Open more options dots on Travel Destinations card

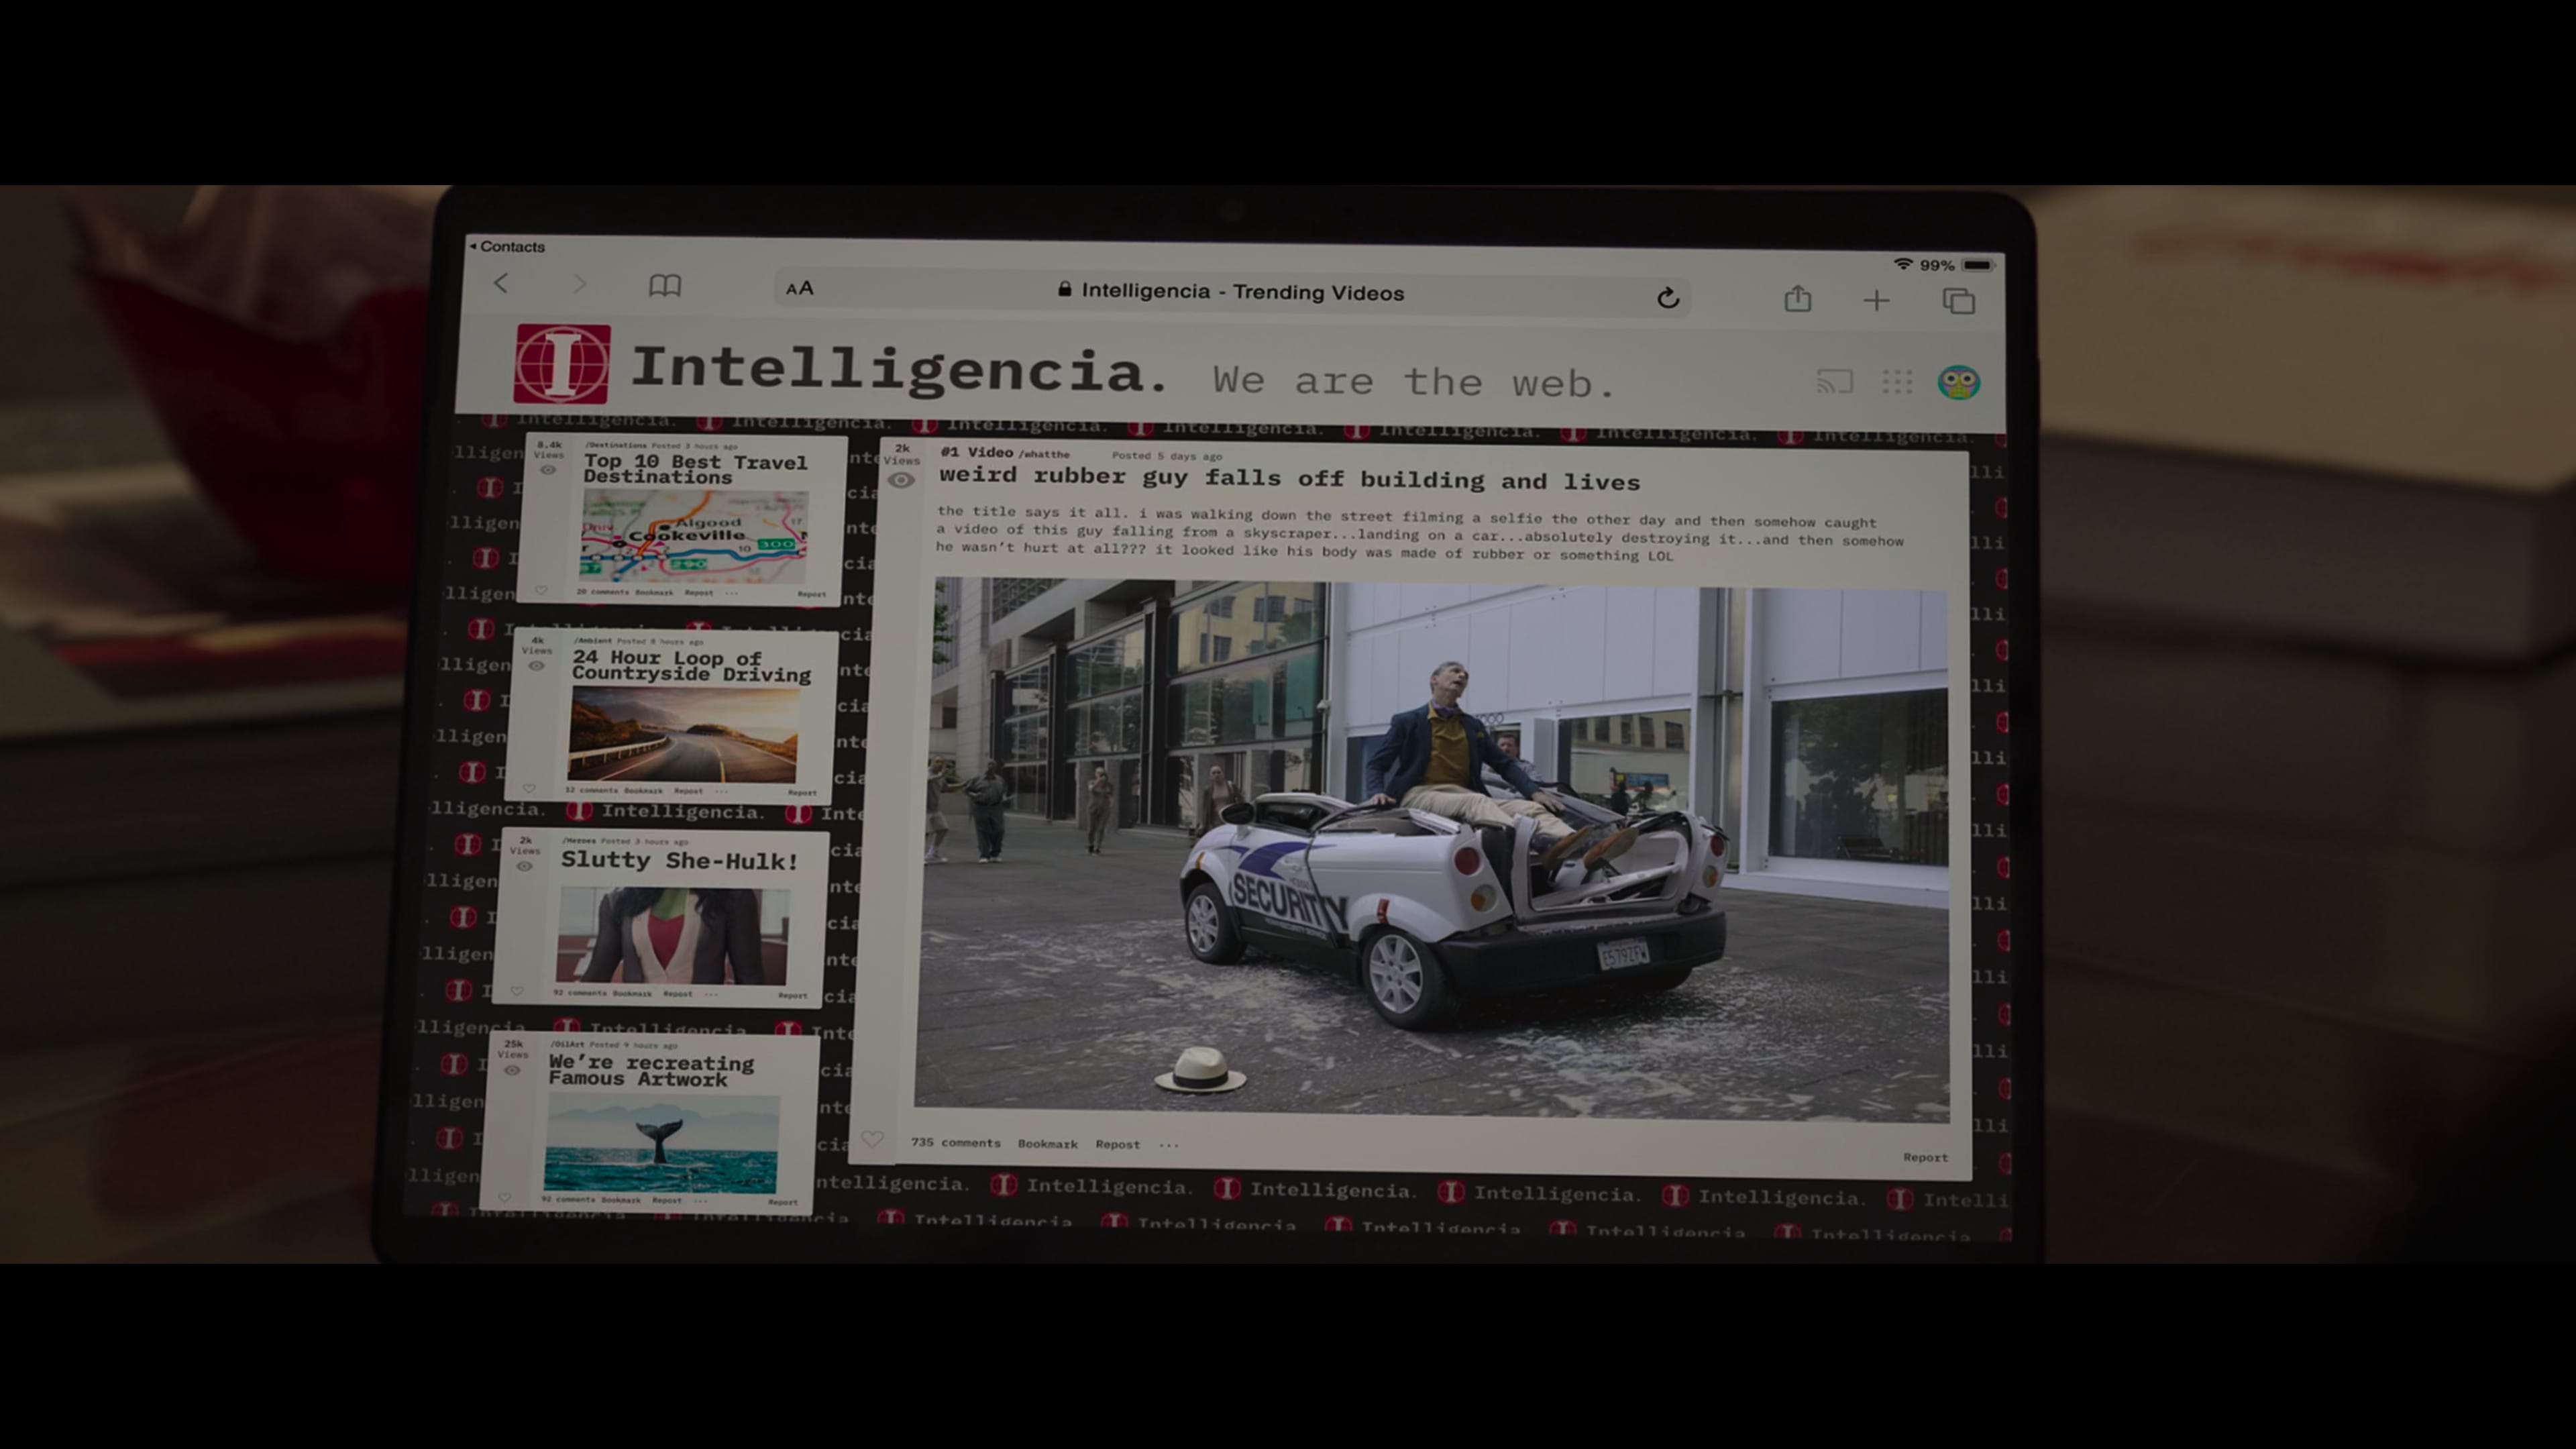731,593
